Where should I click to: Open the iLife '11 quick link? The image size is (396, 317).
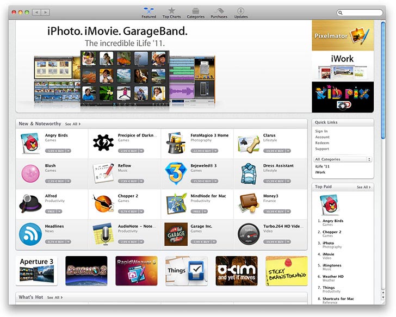(x=322, y=166)
